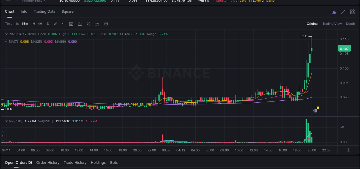
Task: Select the chart style line icon
Action: click(80, 24)
